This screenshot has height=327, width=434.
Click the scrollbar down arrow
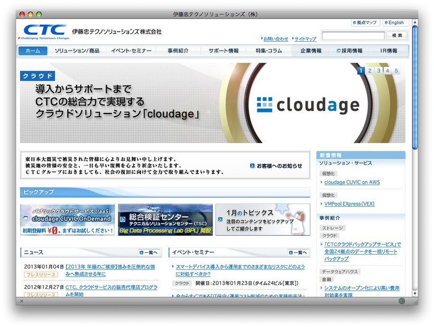pos(414,294)
